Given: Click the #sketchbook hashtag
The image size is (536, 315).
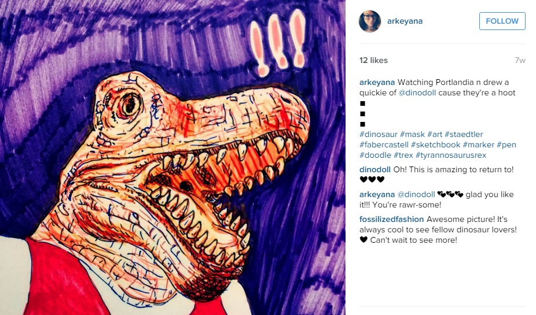Looking at the screenshot, I should 436,144.
